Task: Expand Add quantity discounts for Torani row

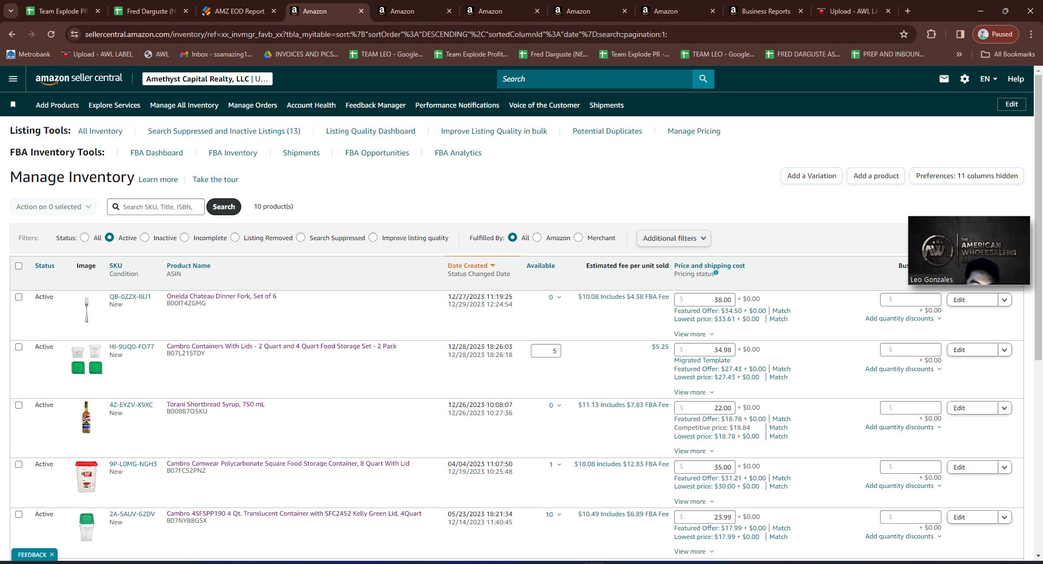Action: 903,427
